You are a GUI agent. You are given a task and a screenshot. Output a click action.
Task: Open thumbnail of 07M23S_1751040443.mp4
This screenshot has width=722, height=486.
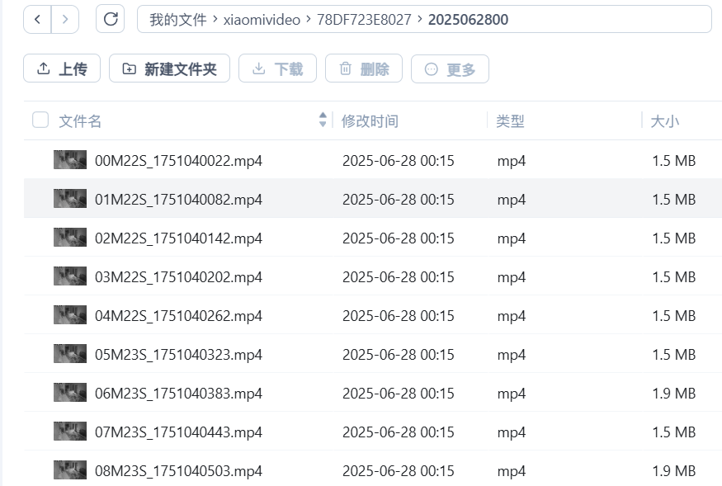(x=70, y=432)
